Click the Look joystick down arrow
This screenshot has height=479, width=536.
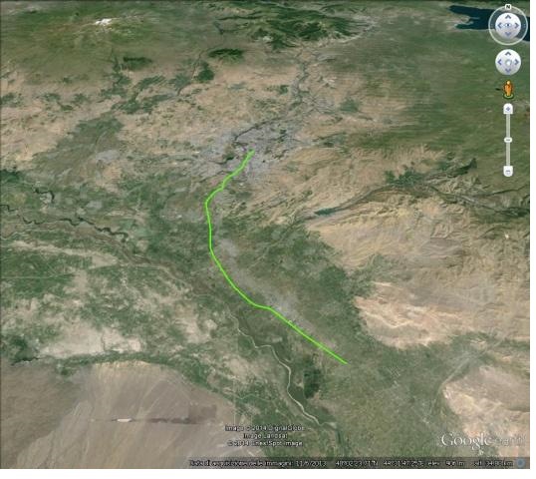coord(508,34)
